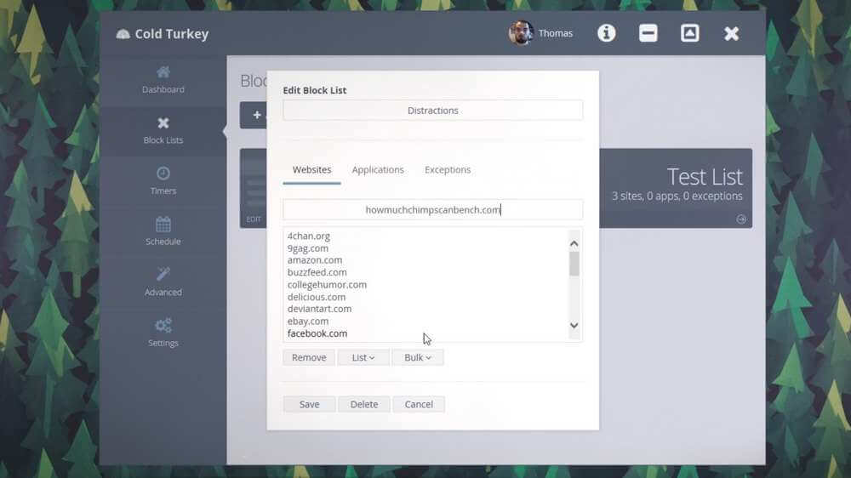851x478 pixels.
Task: Click the plus add-list button
Action: (254, 115)
